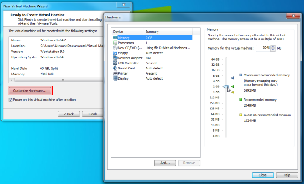
Task: Set memory slider to the 512 MB tick
Action: pos(226,98)
